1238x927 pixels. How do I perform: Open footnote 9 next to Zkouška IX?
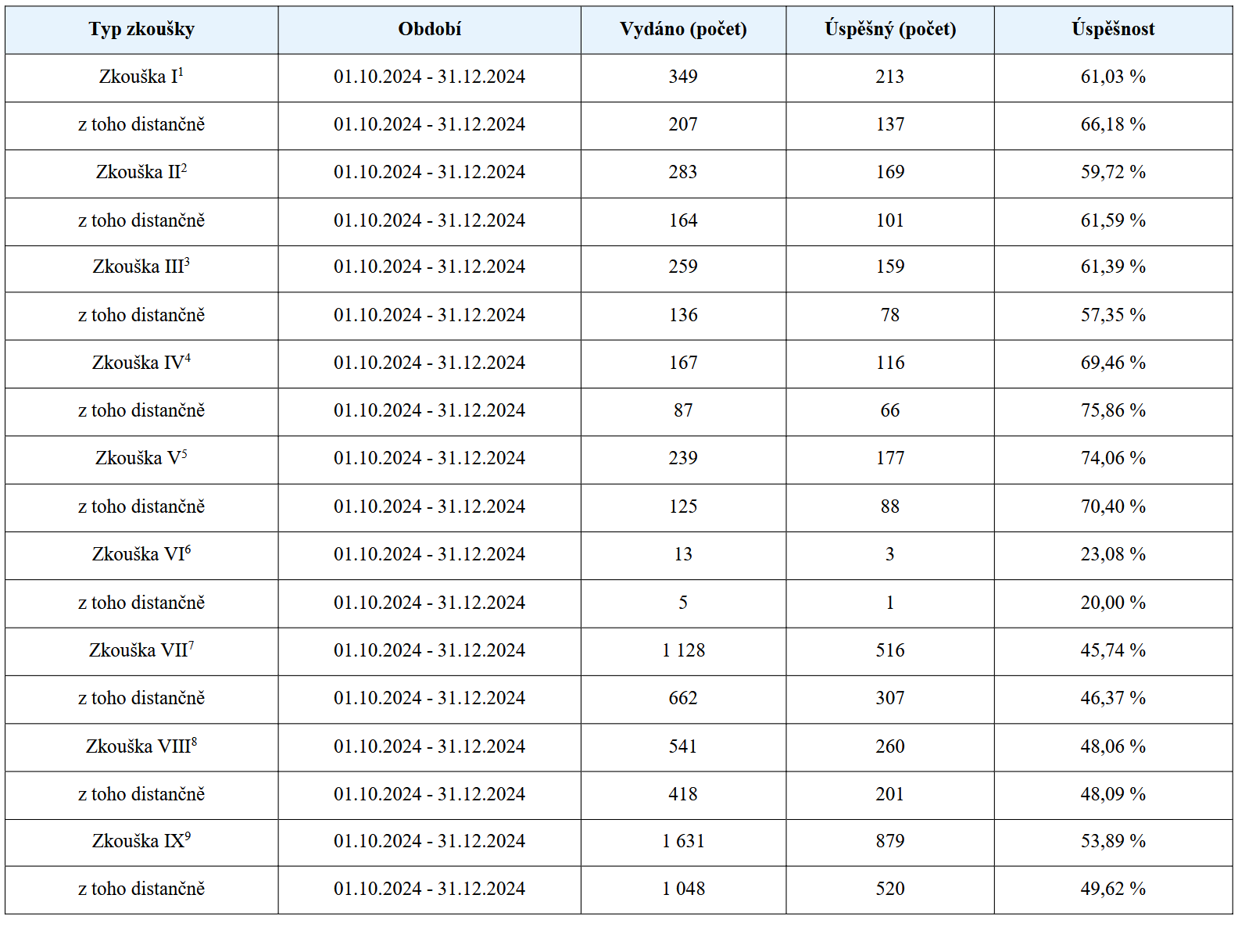188,836
